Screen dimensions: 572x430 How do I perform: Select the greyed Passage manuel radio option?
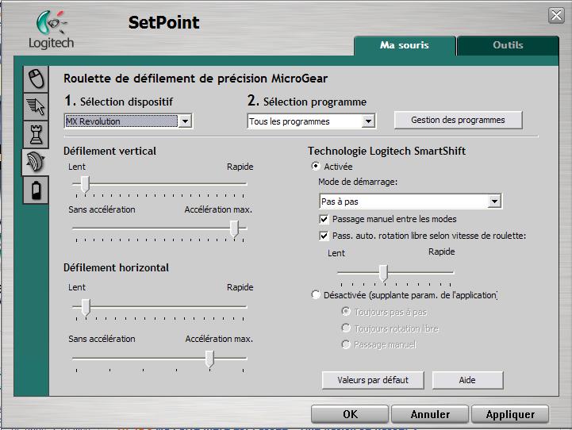(346, 344)
